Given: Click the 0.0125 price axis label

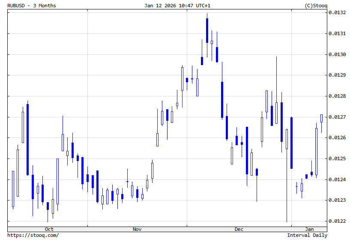Looking at the screenshot, I should point(337,158).
